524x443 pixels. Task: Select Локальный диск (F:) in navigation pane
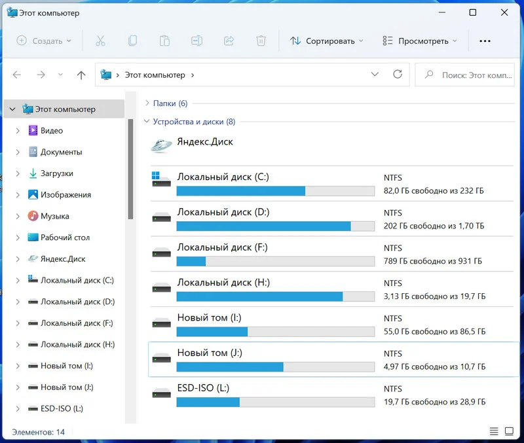(x=77, y=323)
